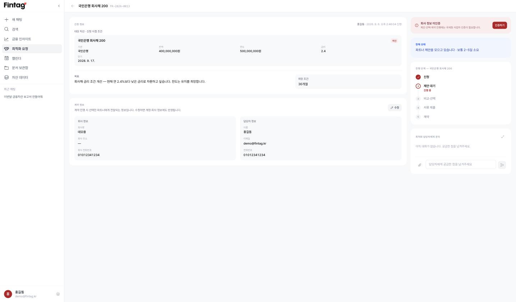Edit contract info with 수정 button
This screenshot has height=302, width=516.
point(395,107)
